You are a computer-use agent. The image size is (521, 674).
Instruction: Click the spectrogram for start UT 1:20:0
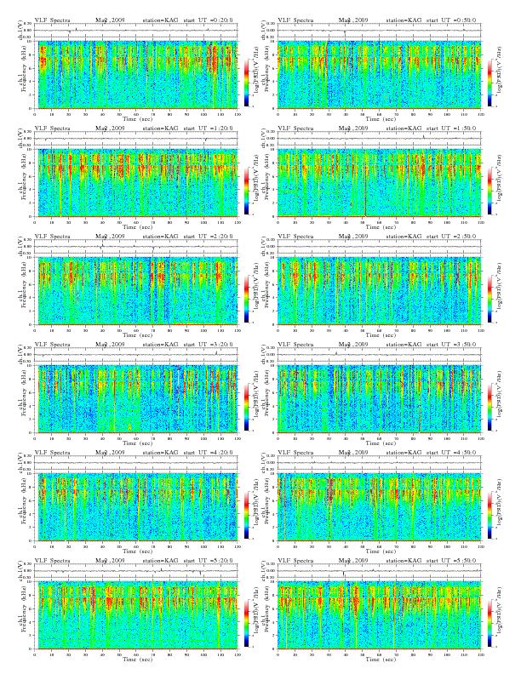136,183
